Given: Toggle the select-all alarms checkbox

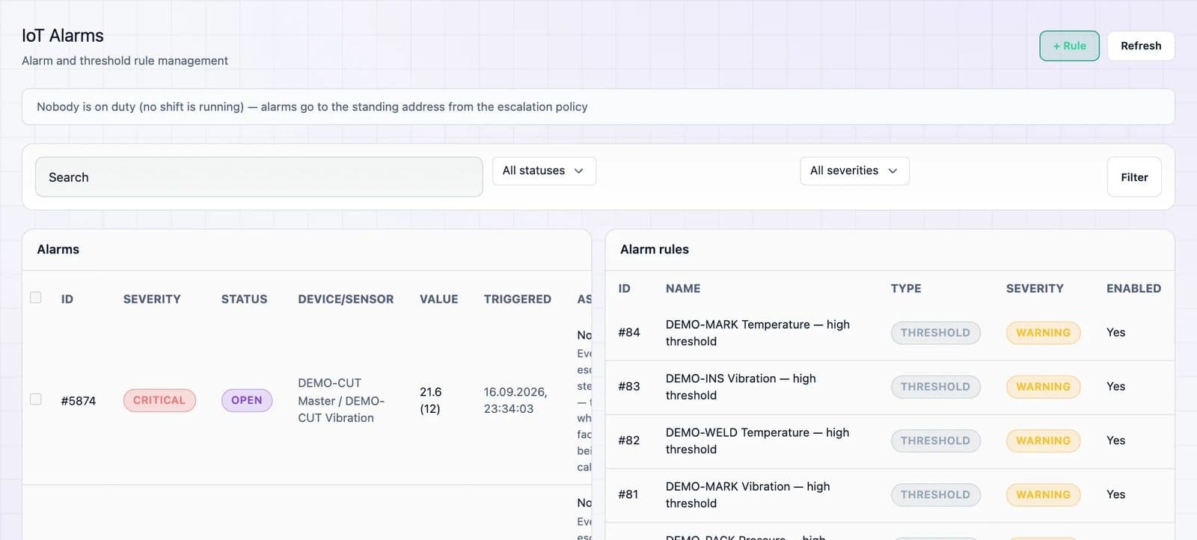Looking at the screenshot, I should pyautogui.click(x=36, y=298).
